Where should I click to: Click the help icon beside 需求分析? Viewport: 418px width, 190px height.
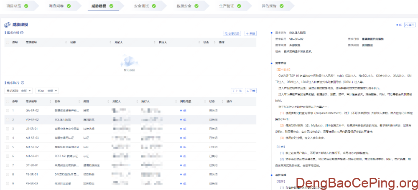[22, 33]
